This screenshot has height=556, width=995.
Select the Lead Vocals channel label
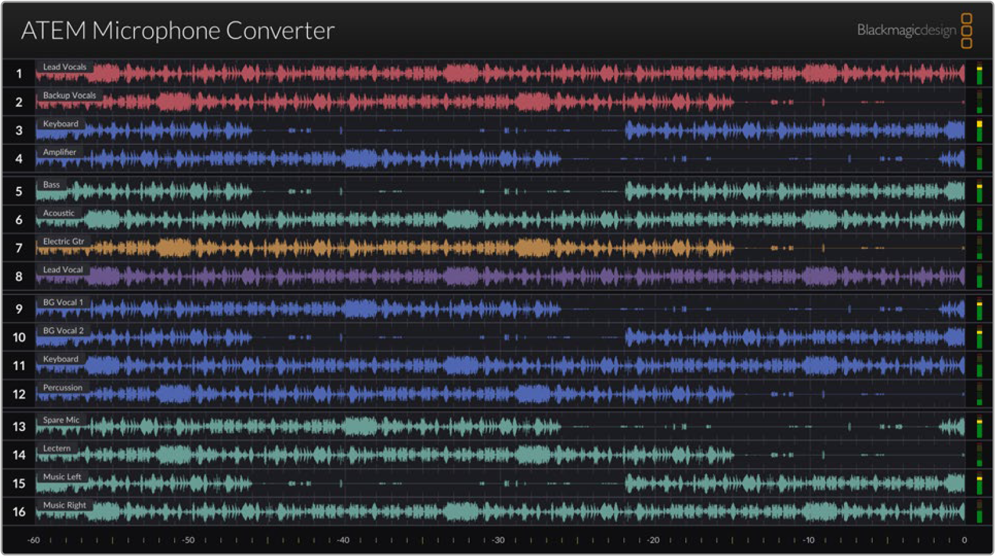64,67
